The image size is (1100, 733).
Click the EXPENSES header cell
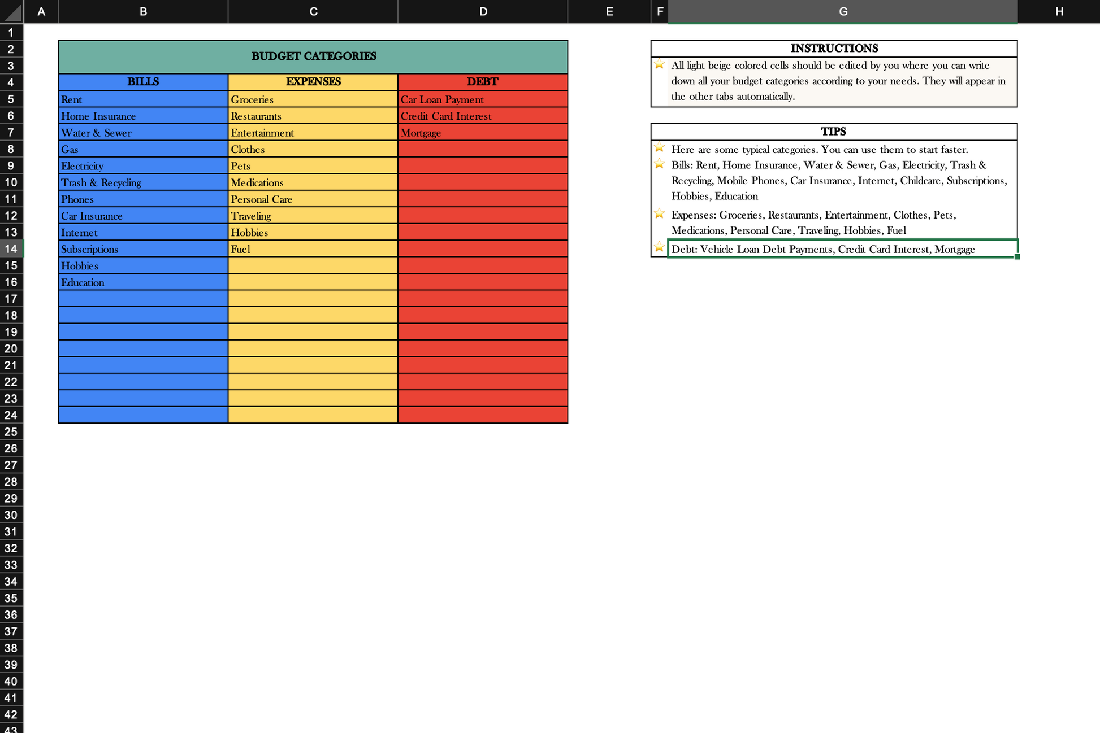(x=313, y=82)
